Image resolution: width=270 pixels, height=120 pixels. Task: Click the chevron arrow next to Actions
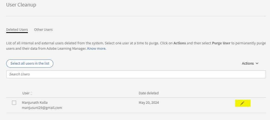pos(257,64)
